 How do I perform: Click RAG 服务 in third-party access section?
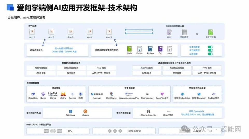click(207, 68)
